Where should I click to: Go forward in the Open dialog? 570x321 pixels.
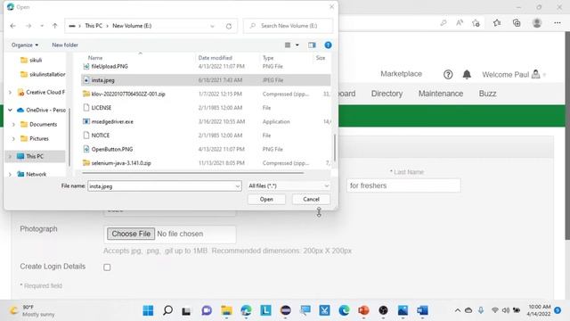coord(28,26)
